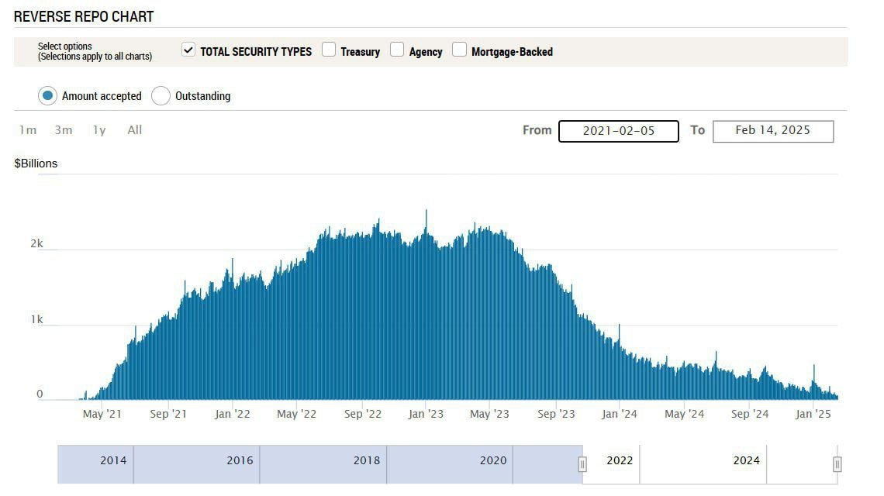The image size is (884, 496).
Task: Select 2020 on the navigator timeline
Action: tap(493, 461)
